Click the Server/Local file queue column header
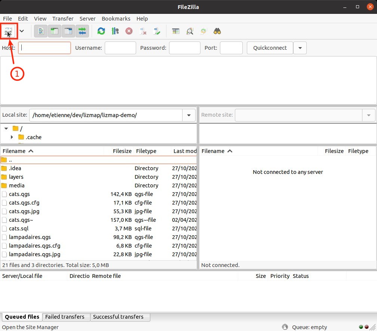This screenshot has width=377, height=331. coord(34,276)
